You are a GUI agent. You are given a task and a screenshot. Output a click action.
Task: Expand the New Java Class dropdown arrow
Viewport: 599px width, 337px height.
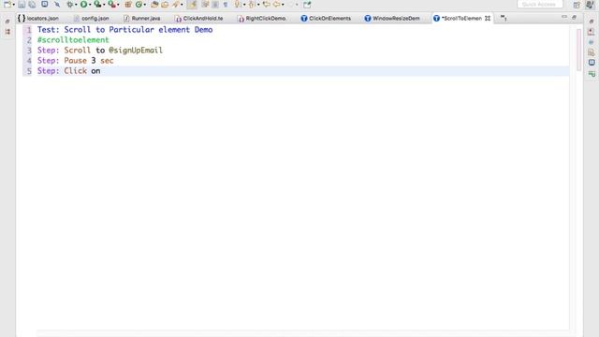coord(145,5)
